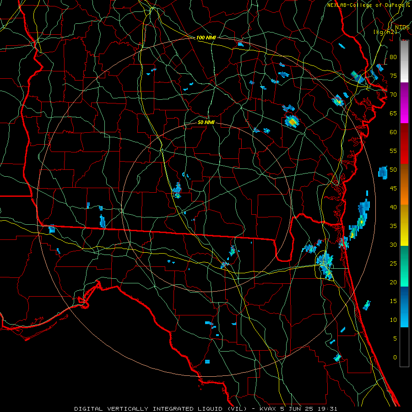Click the "15" value on the VIL scale
The image size is (412, 412).
[x=393, y=301]
